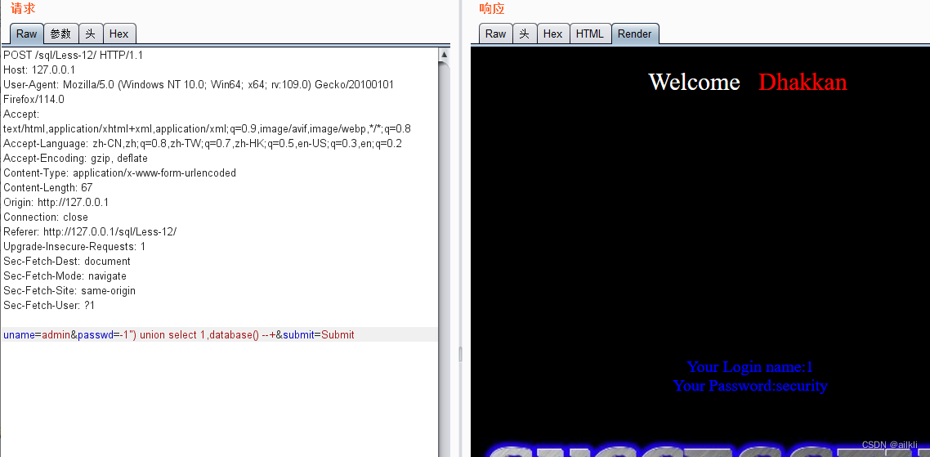This screenshot has width=930, height=457.
Task: Click the 'Sec-Fetch-User: ?1' line
Action: pyautogui.click(x=49, y=306)
